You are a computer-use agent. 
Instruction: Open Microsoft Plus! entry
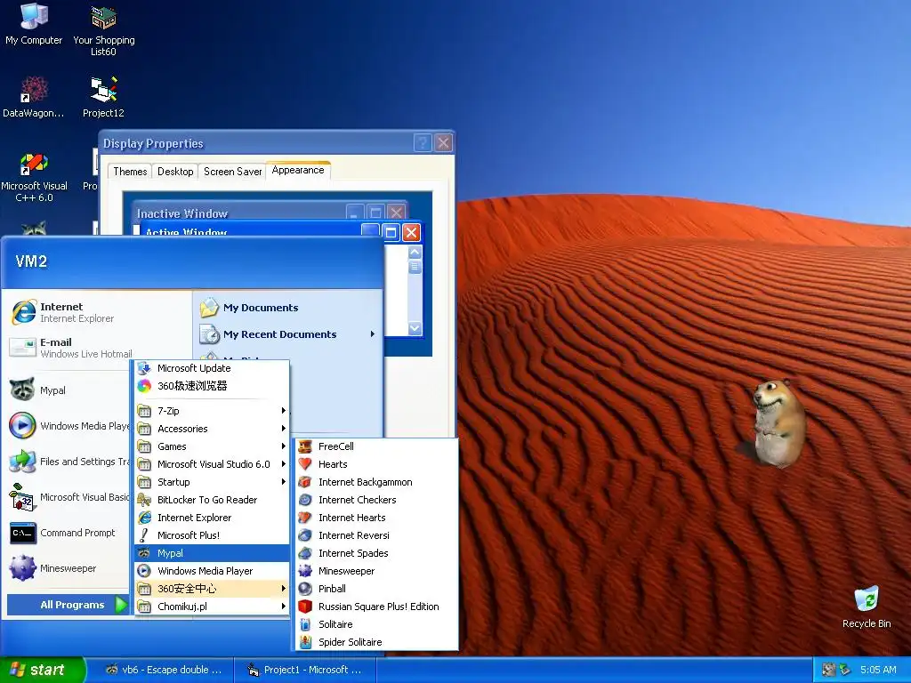[212, 535]
